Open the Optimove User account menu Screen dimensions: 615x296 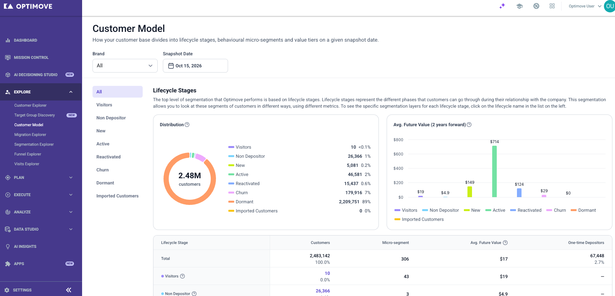click(585, 6)
